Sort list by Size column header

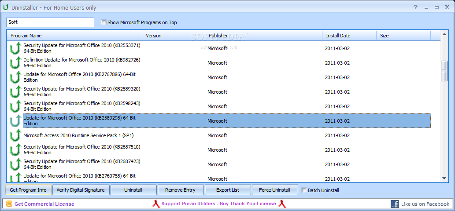click(x=403, y=36)
